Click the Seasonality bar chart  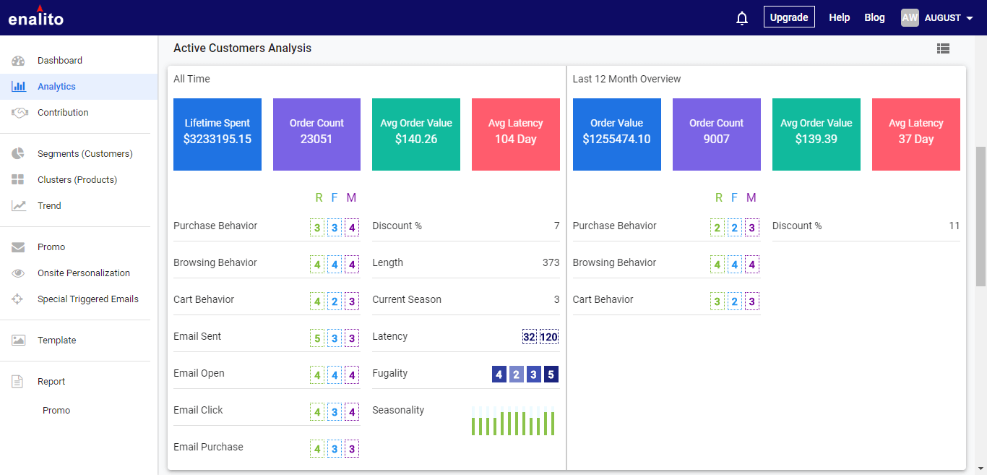tap(513, 421)
